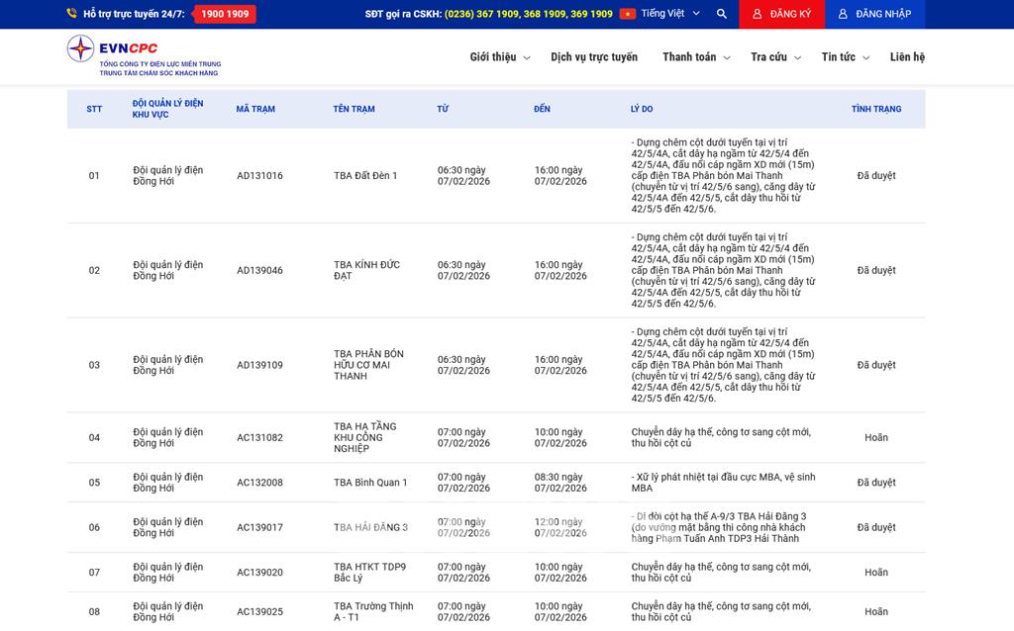Image resolution: width=1014 pixels, height=631 pixels.
Task: Go to the Liên hệ page
Action: click(x=907, y=57)
